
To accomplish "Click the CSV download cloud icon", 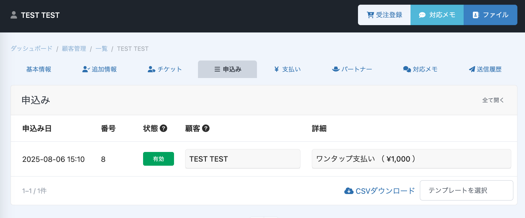I will click(x=349, y=191).
